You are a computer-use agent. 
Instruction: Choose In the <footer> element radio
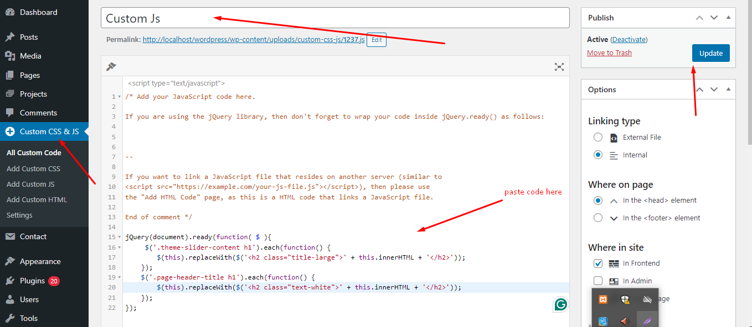598,218
